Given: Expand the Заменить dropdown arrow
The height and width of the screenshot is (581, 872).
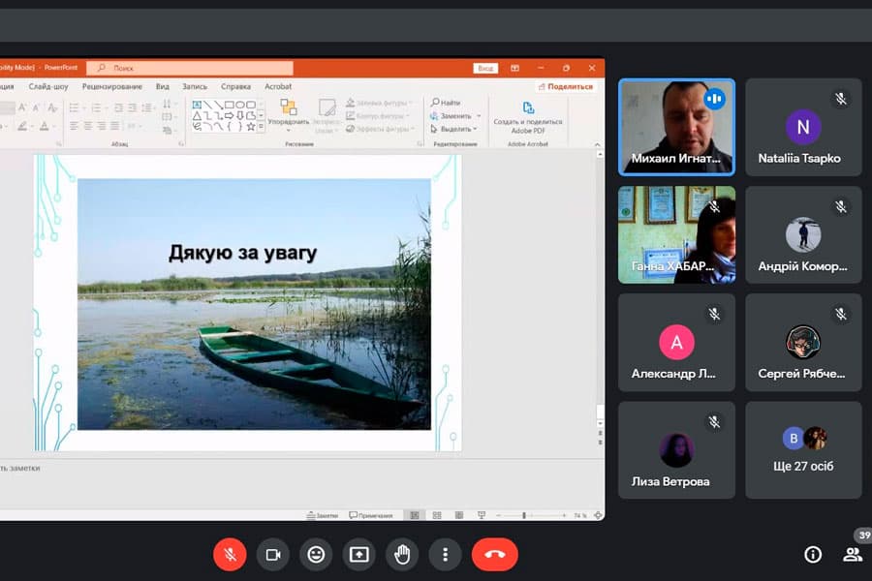Looking at the screenshot, I should [x=479, y=115].
